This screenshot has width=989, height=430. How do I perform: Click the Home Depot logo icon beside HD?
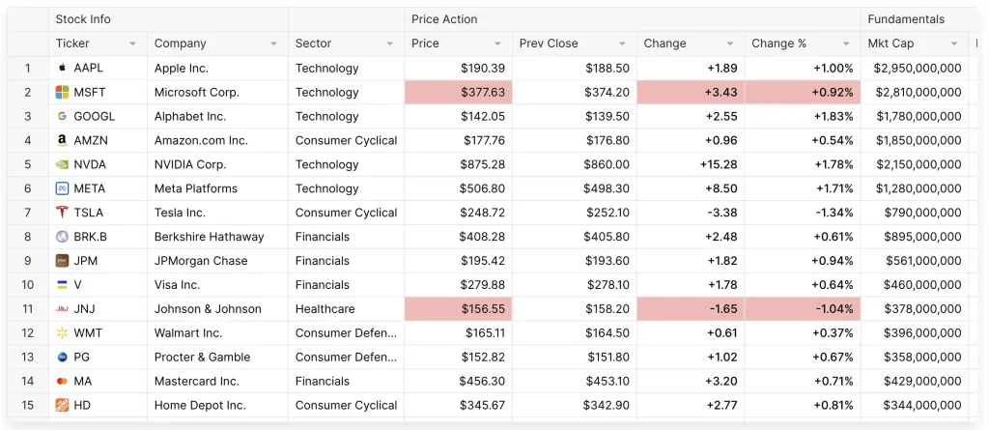pyautogui.click(x=62, y=406)
